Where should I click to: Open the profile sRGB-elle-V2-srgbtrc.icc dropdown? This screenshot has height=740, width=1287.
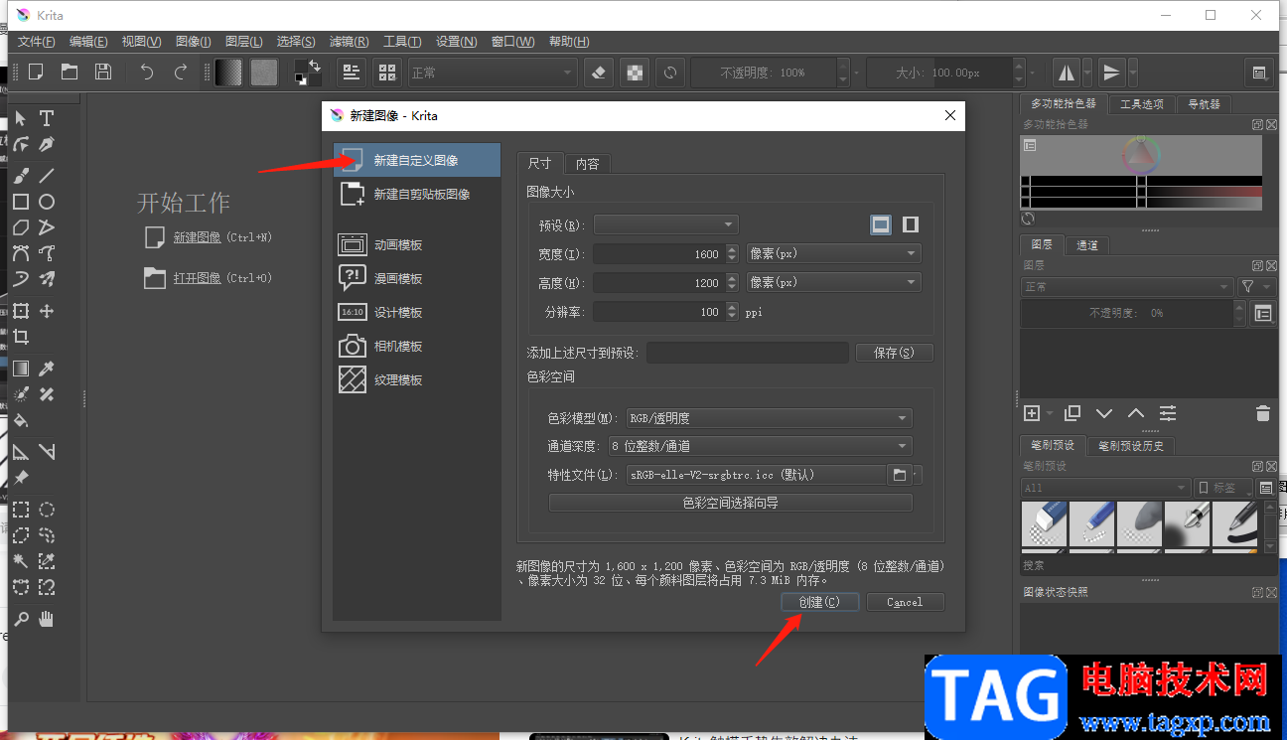[x=756, y=475]
